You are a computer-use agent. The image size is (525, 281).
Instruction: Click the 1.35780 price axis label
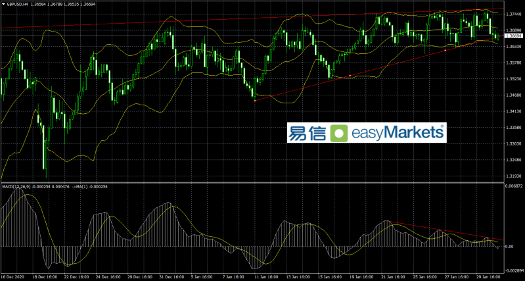(514, 63)
